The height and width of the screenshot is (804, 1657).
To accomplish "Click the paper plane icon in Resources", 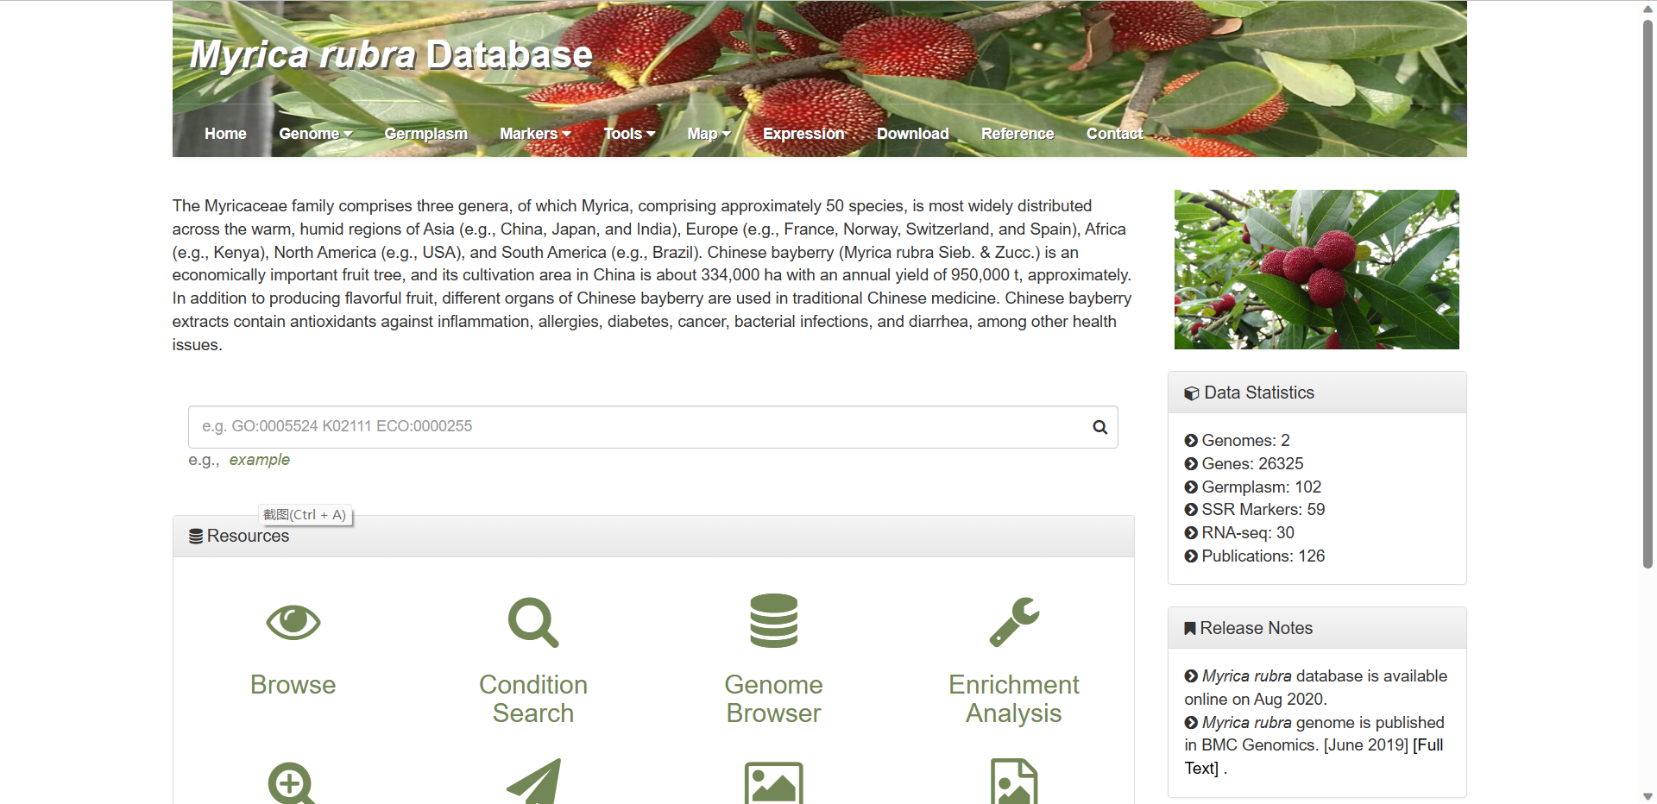I will pyautogui.click(x=533, y=782).
